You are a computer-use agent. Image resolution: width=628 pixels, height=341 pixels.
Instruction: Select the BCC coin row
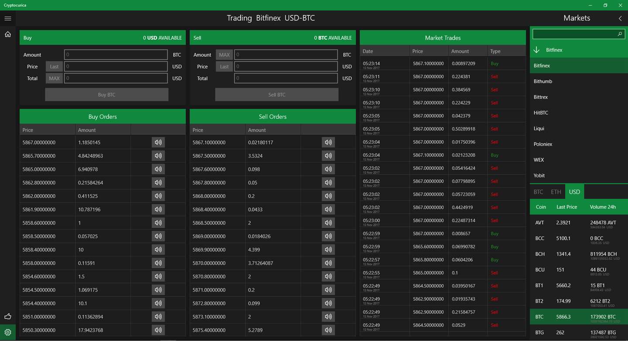(579, 238)
